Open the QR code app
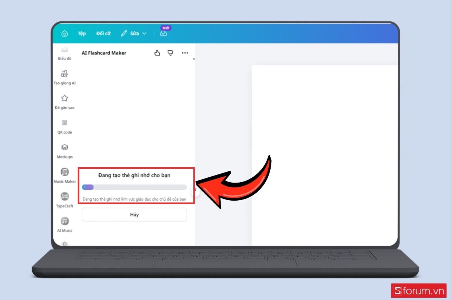 [x=65, y=127]
